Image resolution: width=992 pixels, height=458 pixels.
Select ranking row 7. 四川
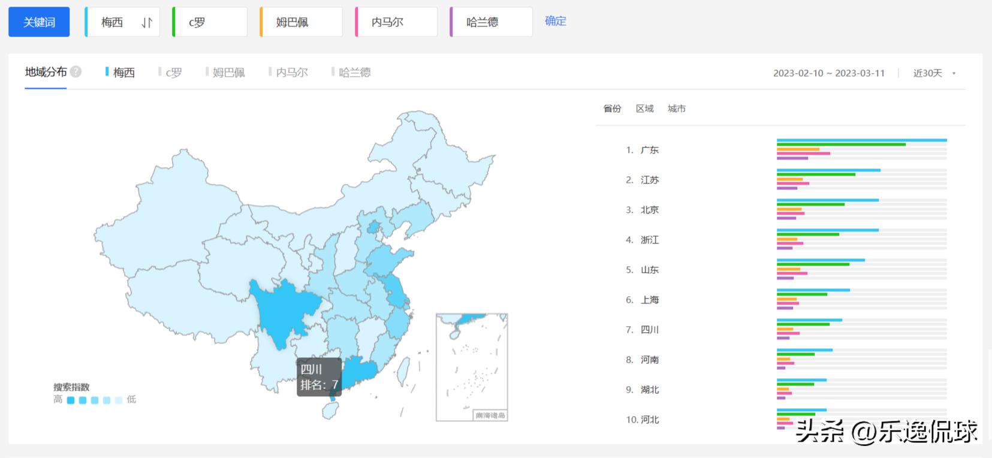(x=785, y=330)
